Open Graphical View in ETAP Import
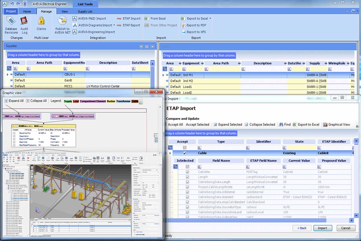The image size is (361, 241). pos(337,125)
